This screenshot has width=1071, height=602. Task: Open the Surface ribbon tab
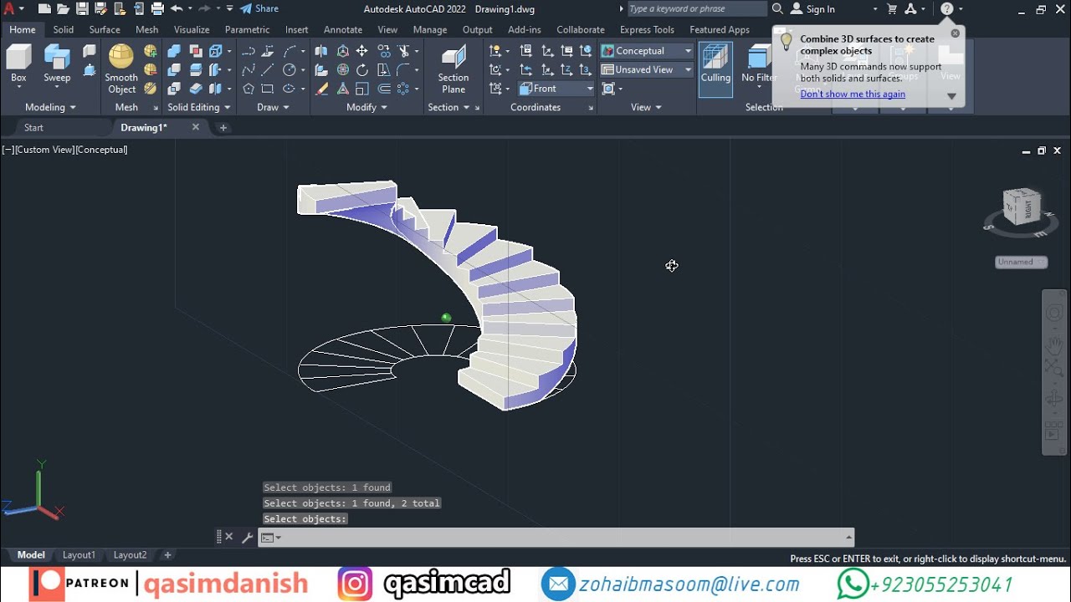[105, 30]
